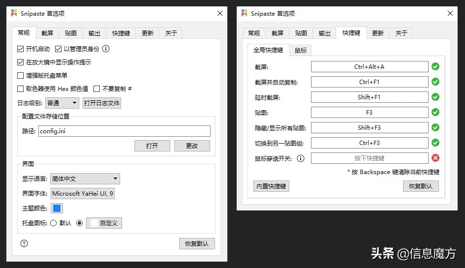Click the 打开日志文件 button

pos(102,103)
